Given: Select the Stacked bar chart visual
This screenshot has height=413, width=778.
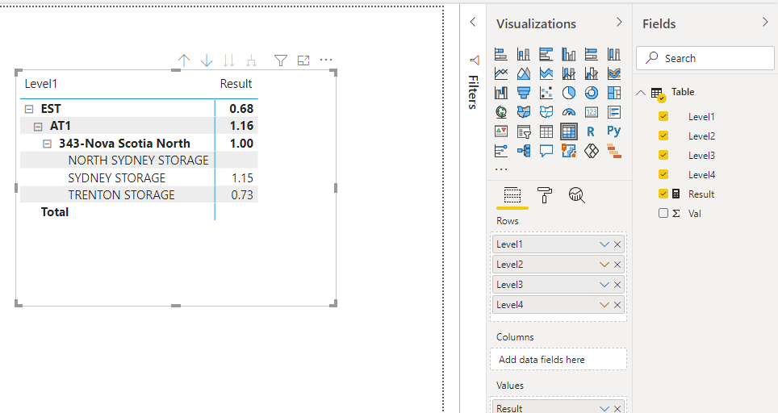Looking at the screenshot, I should coord(501,54).
